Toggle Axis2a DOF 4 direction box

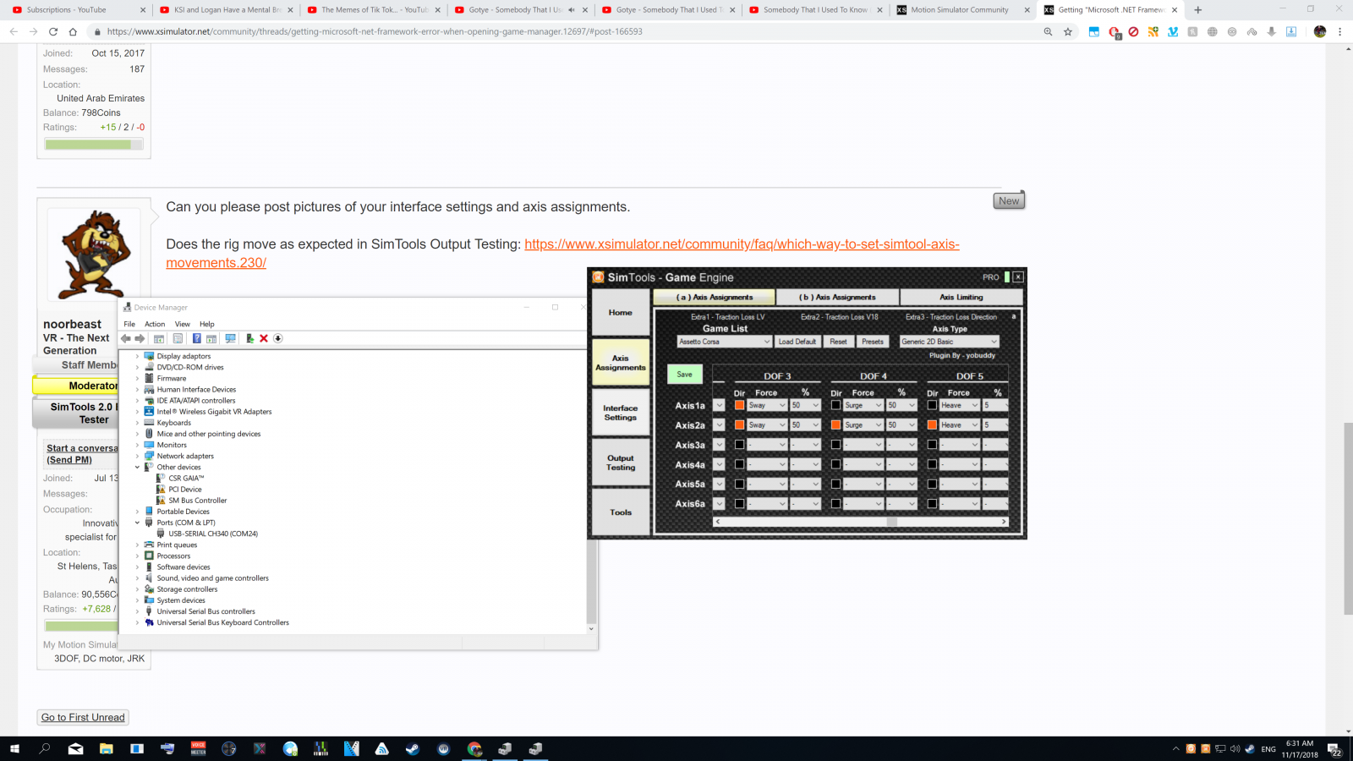click(x=835, y=424)
